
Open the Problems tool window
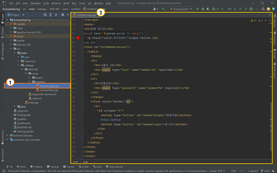tap(36, 167)
